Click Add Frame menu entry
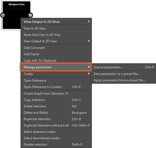The height and width of the screenshot is (148, 156). [x=56, y=54]
